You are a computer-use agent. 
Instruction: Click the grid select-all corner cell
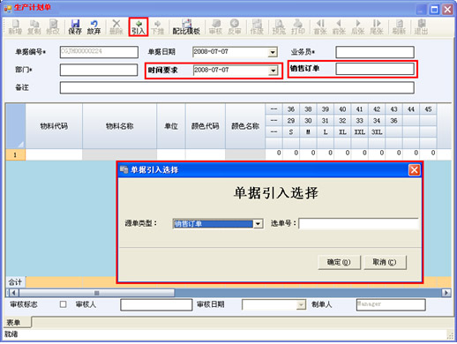pyautogui.click(x=15, y=126)
